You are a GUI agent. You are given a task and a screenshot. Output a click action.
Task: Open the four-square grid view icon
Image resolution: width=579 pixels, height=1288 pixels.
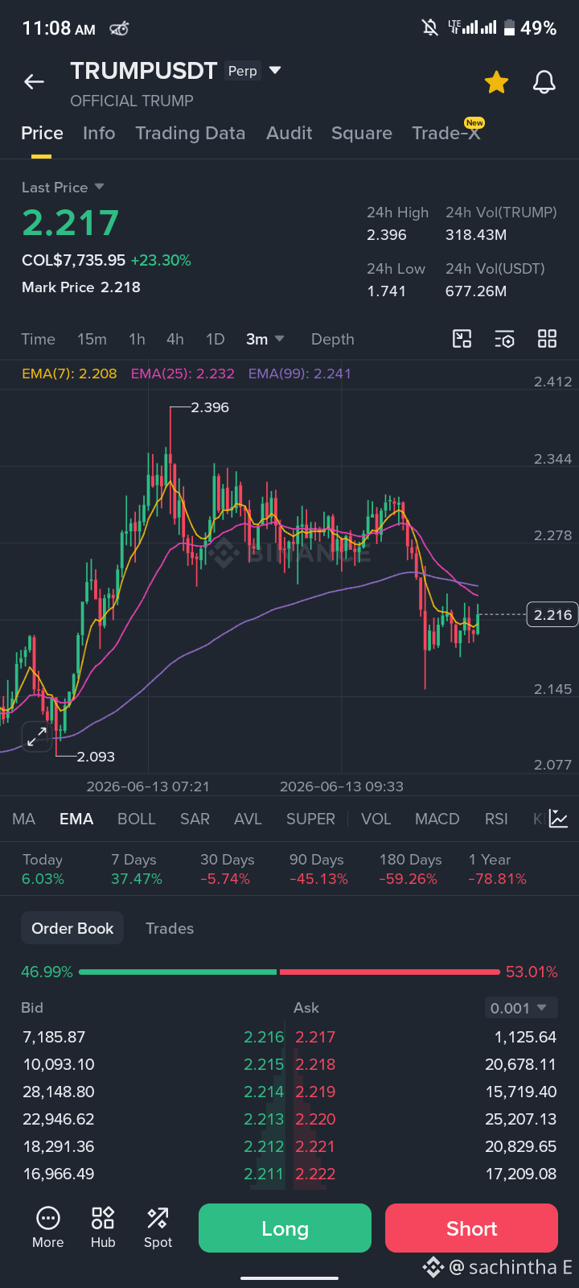tap(547, 339)
